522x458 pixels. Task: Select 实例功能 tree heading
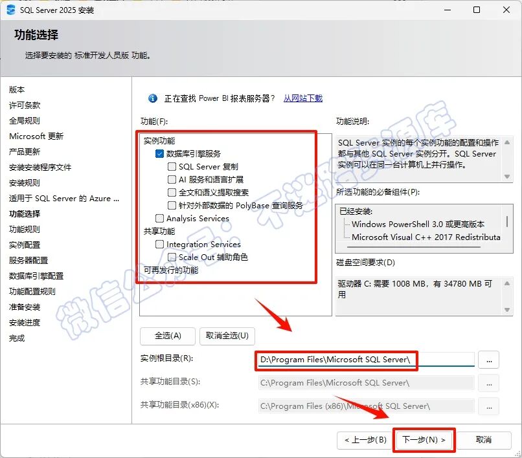(159, 140)
